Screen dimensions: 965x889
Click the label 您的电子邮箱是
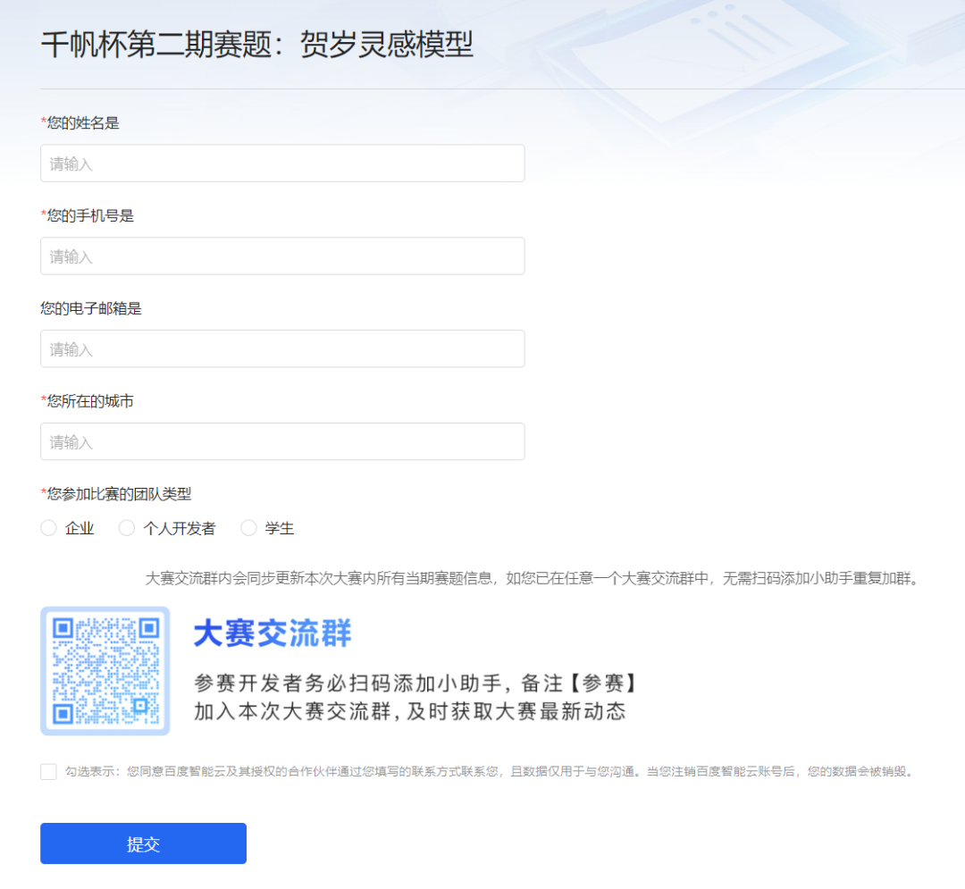(x=91, y=309)
